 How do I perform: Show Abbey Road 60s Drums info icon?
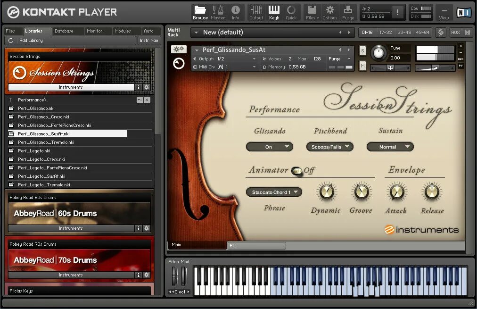pos(139,228)
